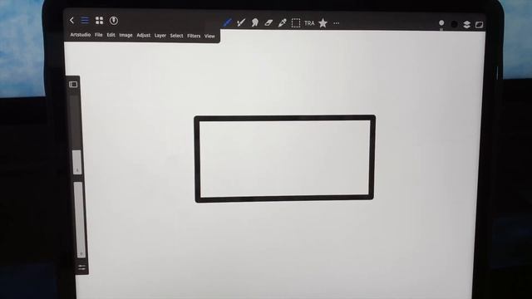This screenshot has width=532, height=299.
Task: Toggle the blue hamburger menu bar icon
Action: (85, 20)
